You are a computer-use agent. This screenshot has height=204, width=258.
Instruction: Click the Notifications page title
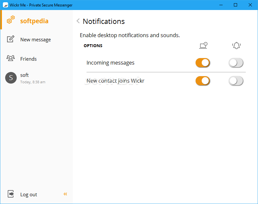pos(104,21)
